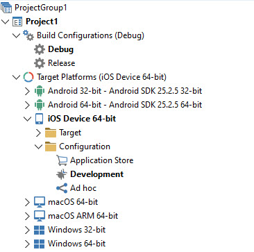The width and height of the screenshot is (254, 252).
Task: Expand the Android 64-bit platform node
Action: (x=27, y=105)
